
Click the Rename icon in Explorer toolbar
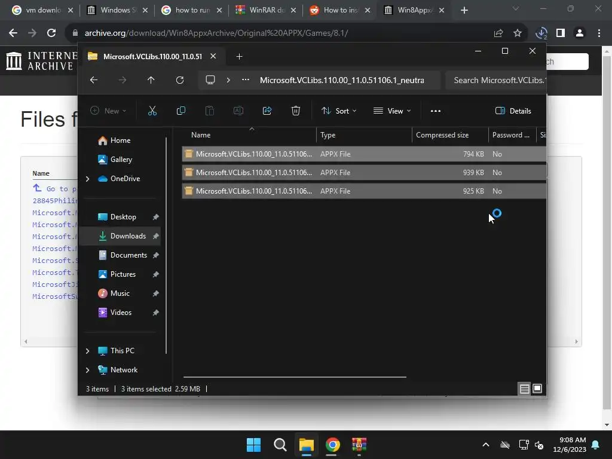coord(238,111)
